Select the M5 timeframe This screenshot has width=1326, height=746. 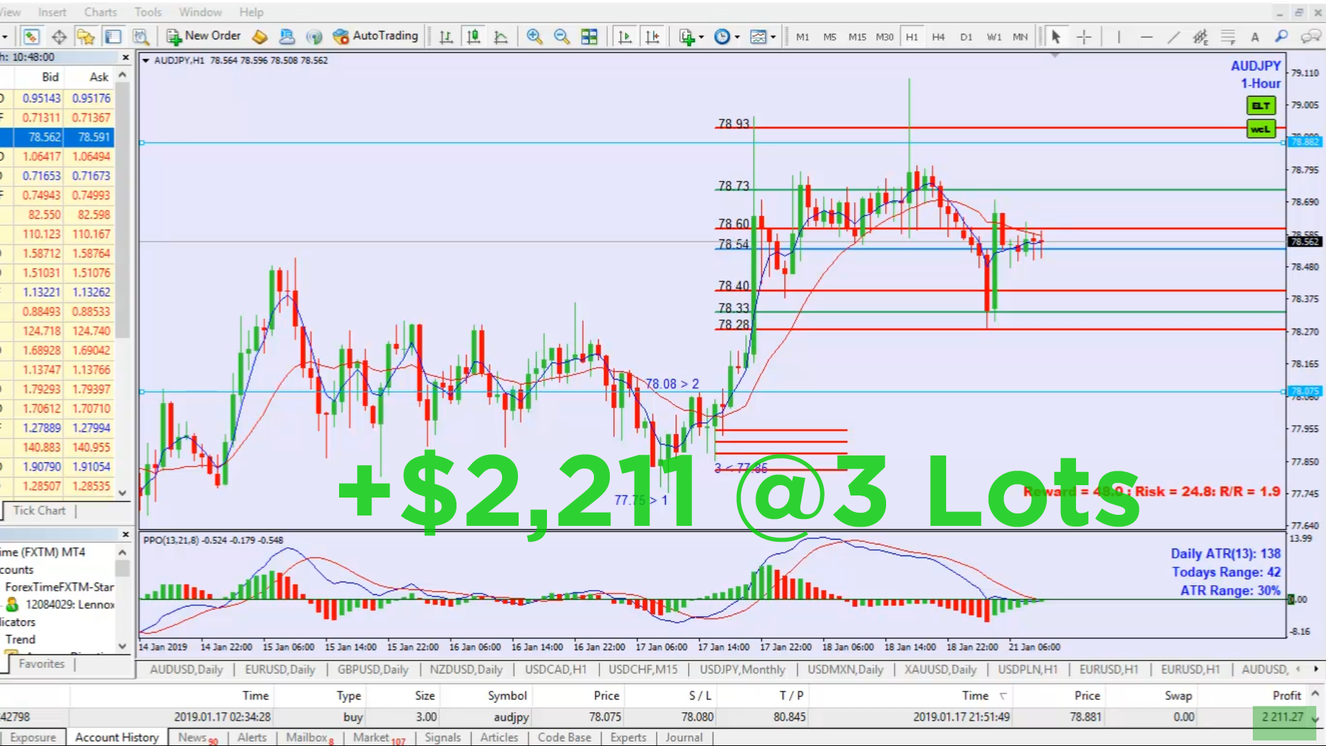(x=829, y=37)
